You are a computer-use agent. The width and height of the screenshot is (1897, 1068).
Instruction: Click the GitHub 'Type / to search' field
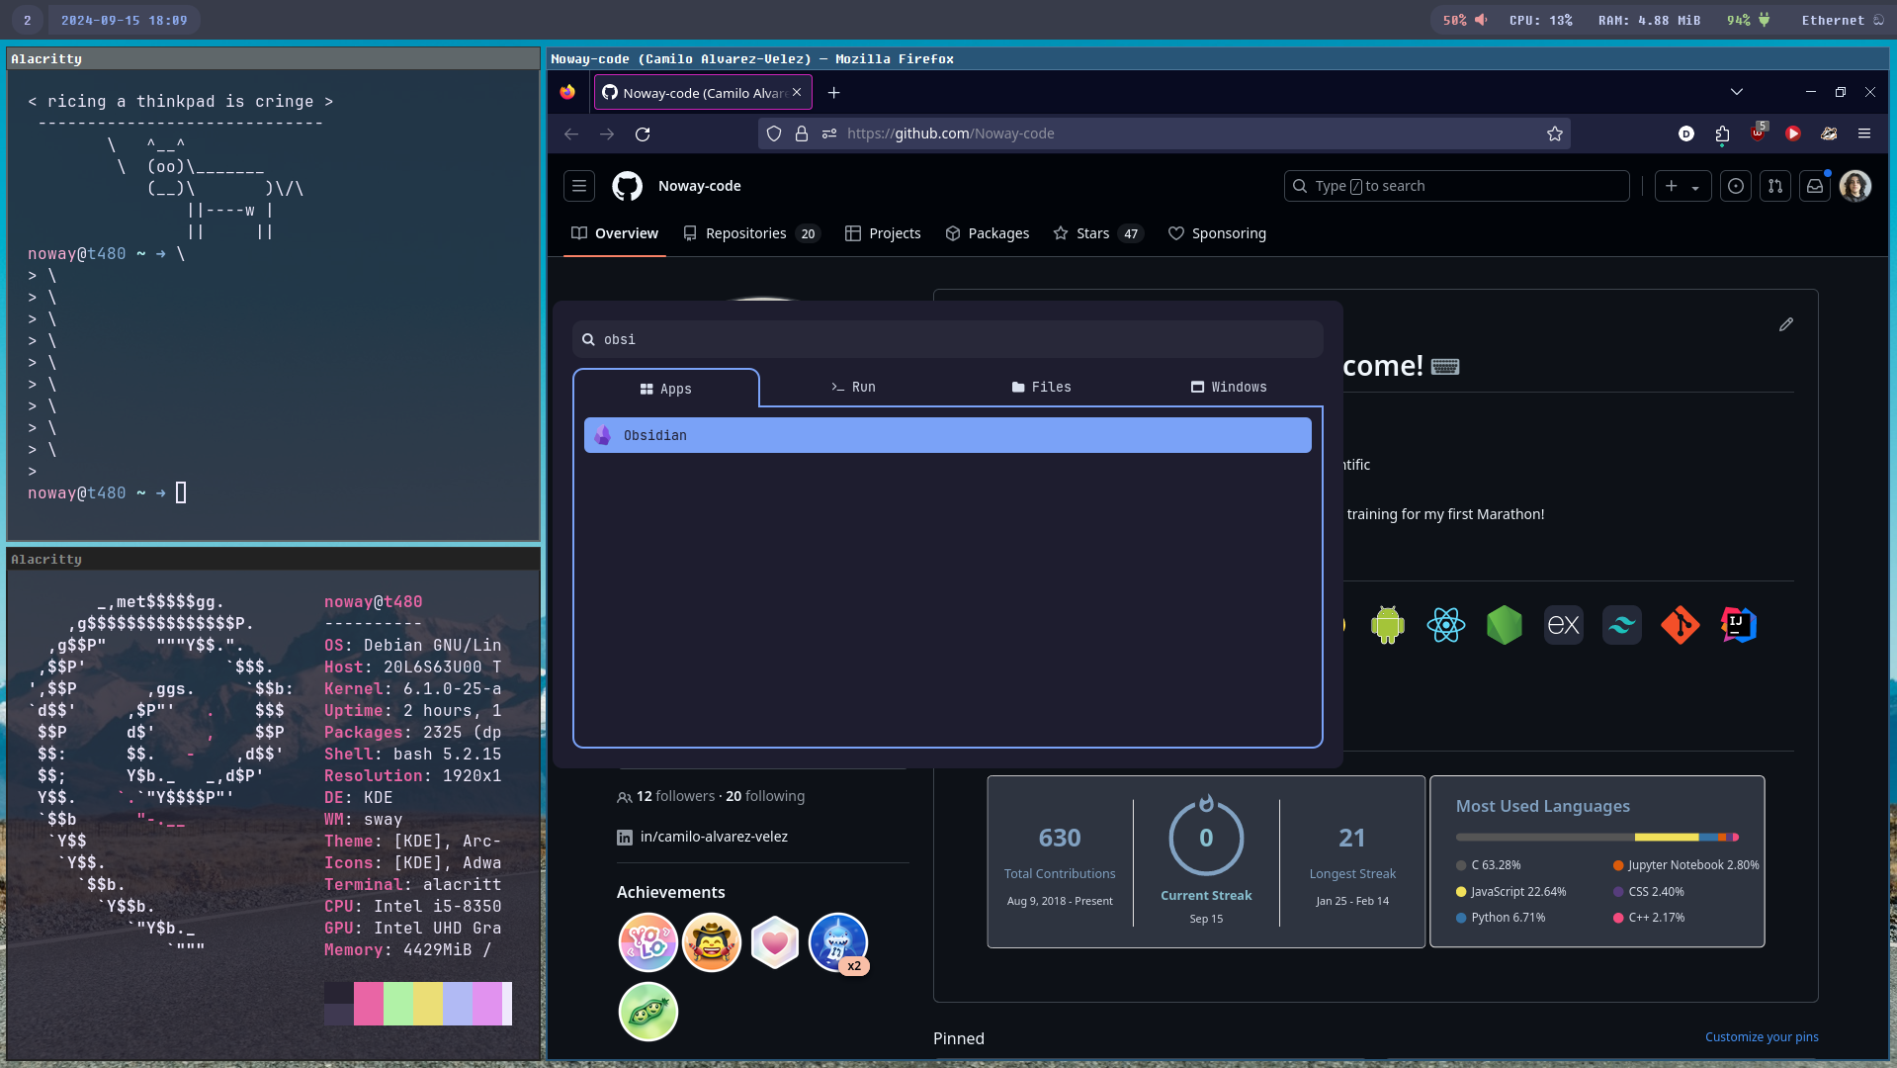(1456, 186)
